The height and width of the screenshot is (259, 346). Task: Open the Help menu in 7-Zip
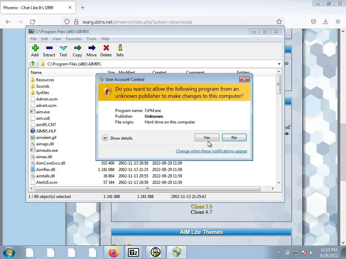point(105,38)
